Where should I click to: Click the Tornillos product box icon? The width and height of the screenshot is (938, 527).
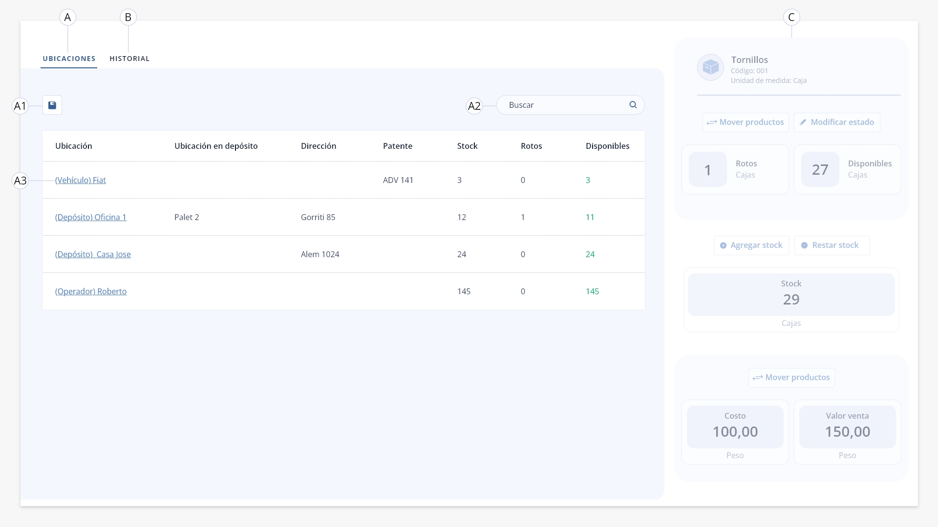[x=710, y=67]
